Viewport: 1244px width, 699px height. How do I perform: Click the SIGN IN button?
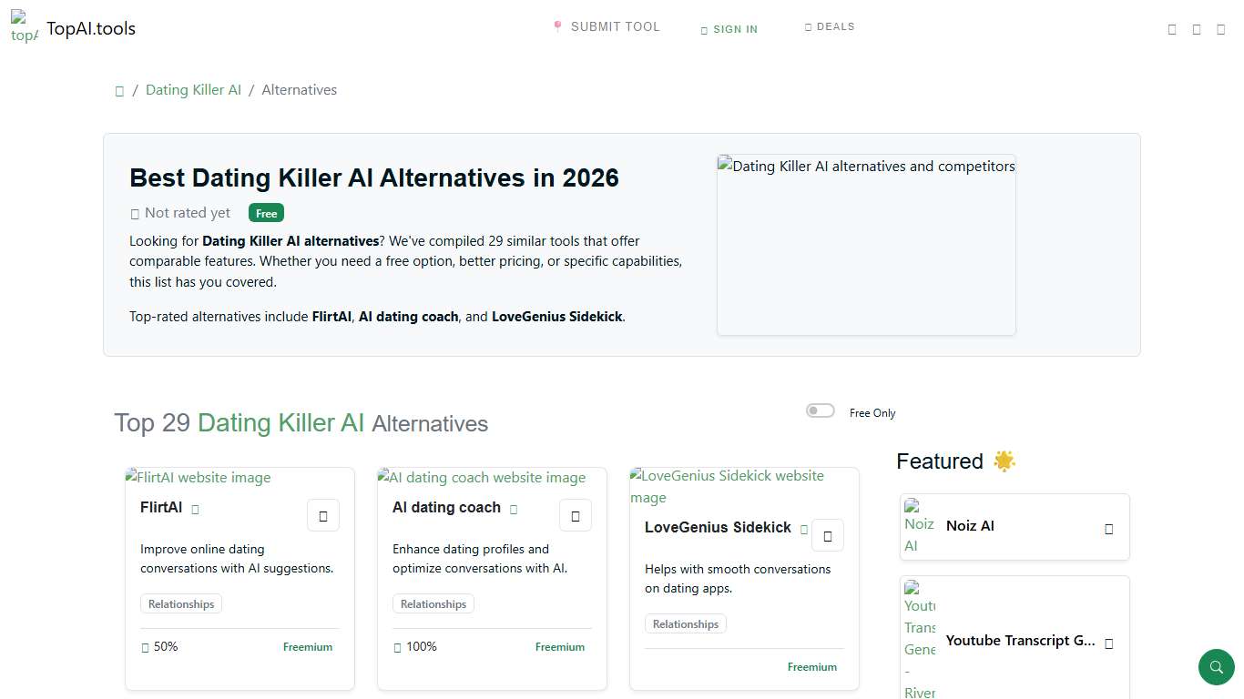[729, 28]
